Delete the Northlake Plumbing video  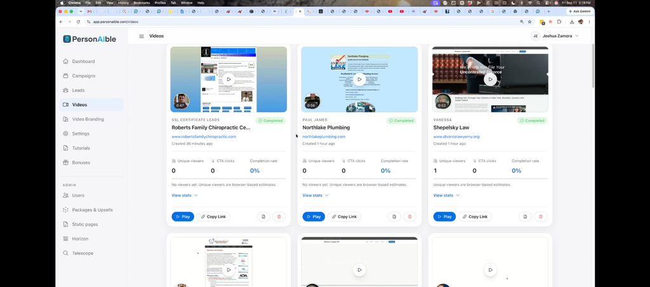click(x=410, y=217)
